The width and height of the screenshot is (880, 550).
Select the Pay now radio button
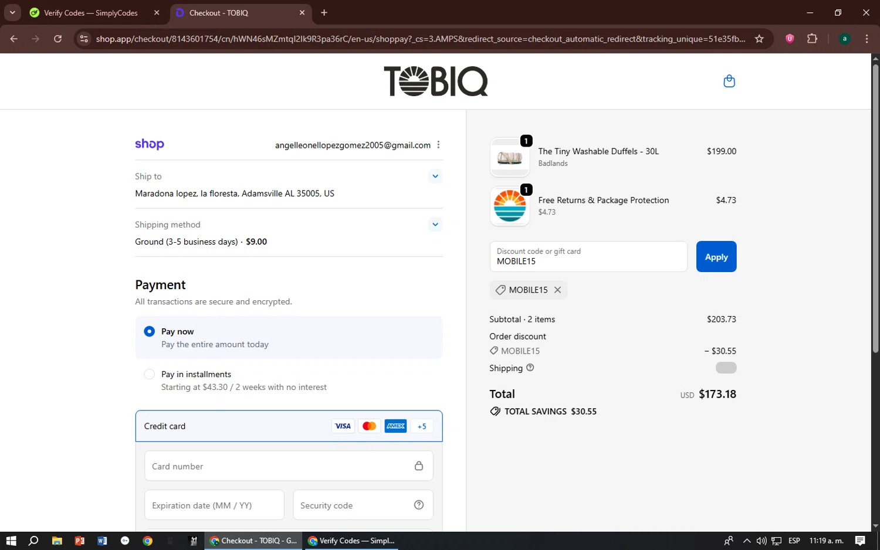point(149,331)
